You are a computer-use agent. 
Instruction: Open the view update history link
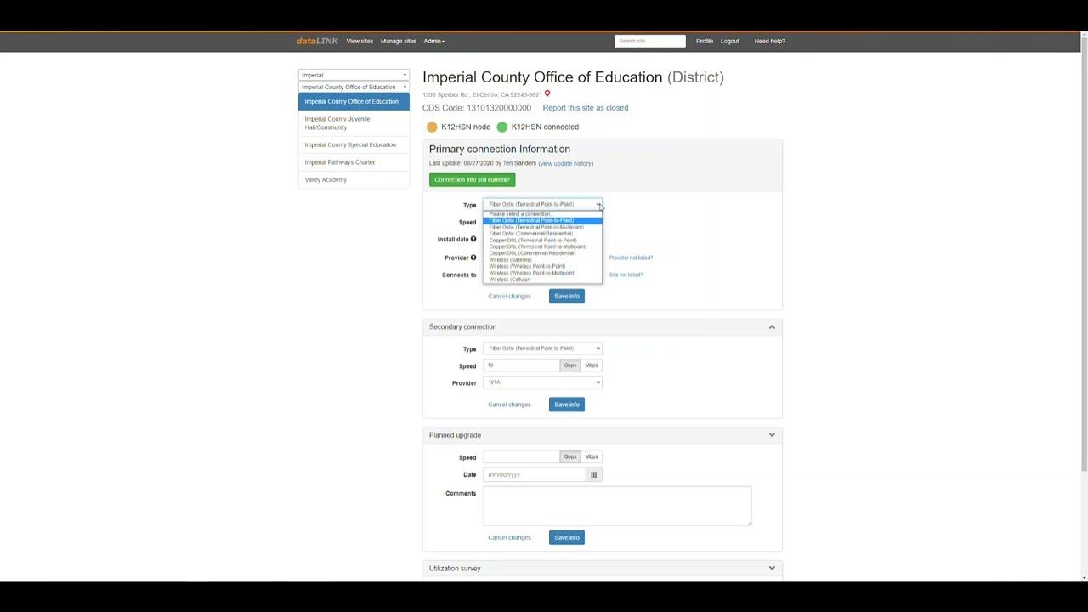click(x=566, y=163)
